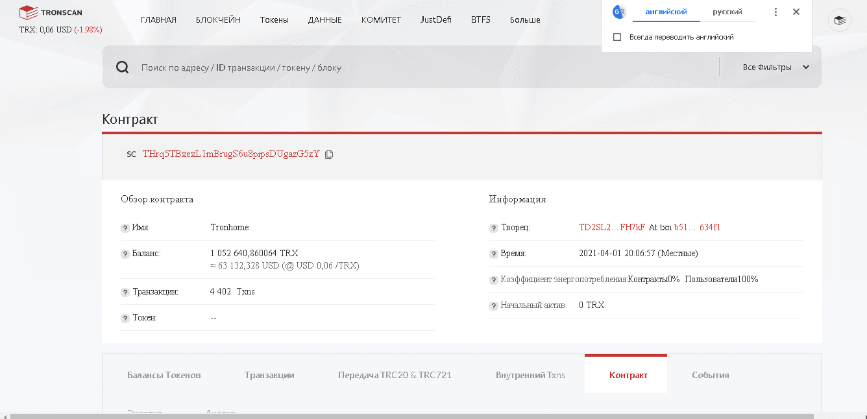
Task: Click the top-right graduation cap icon
Action: pyautogui.click(x=840, y=21)
